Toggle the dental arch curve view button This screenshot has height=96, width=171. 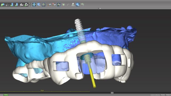(x=44, y=5)
